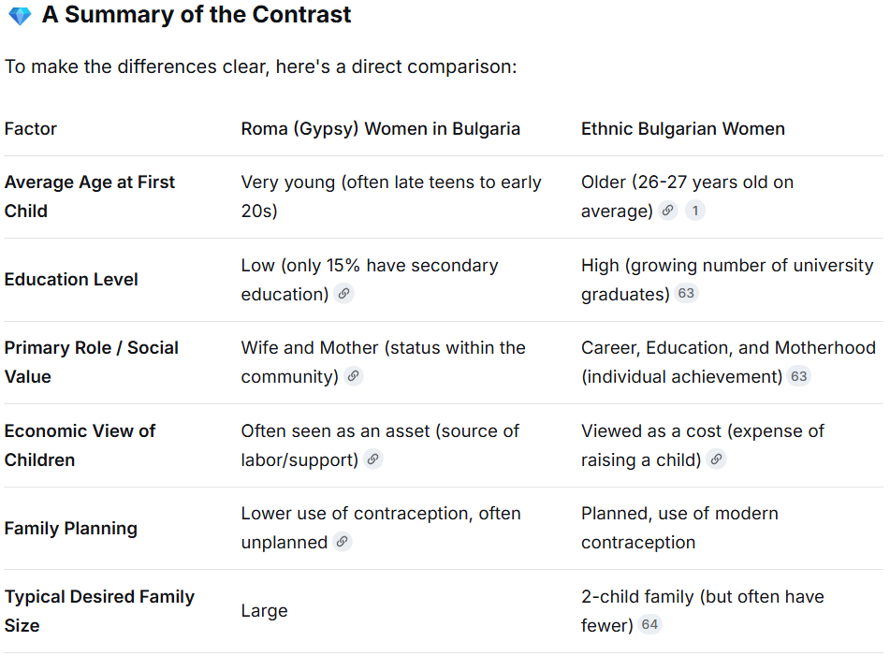Click 'Ethnic Bulgarian Women' column header

pos(682,129)
